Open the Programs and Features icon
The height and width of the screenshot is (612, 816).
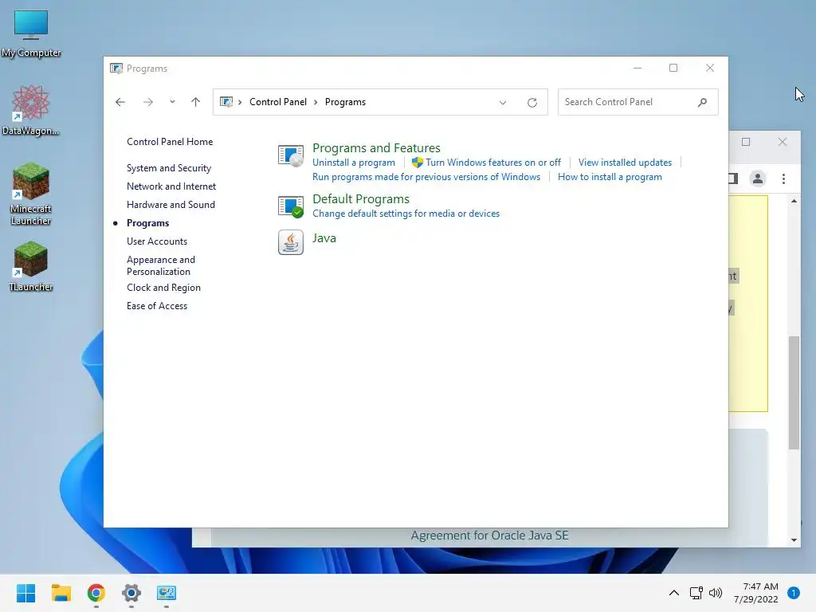pos(290,155)
